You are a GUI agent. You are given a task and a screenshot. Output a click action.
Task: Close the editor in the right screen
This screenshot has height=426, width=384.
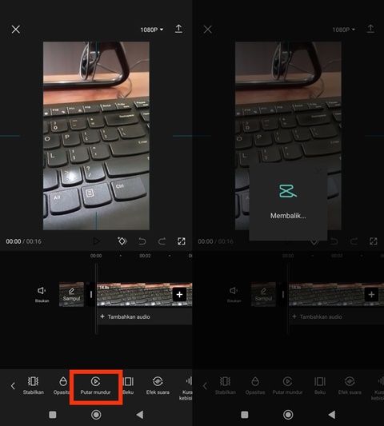coord(208,30)
